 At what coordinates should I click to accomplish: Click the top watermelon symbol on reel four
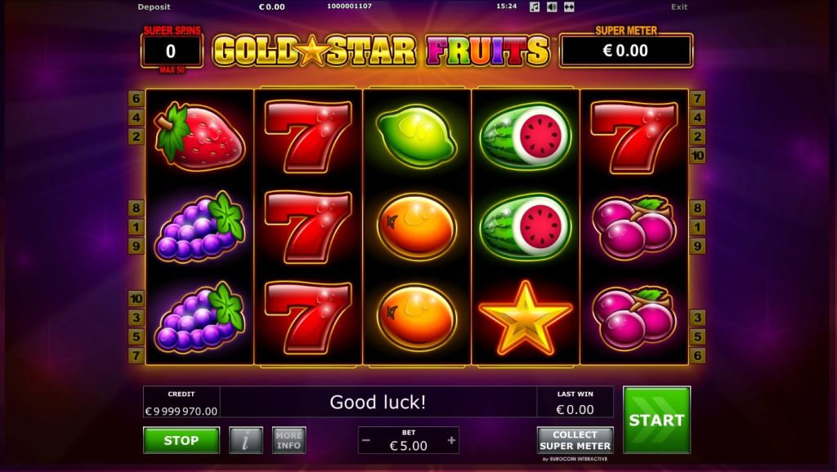click(526, 136)
